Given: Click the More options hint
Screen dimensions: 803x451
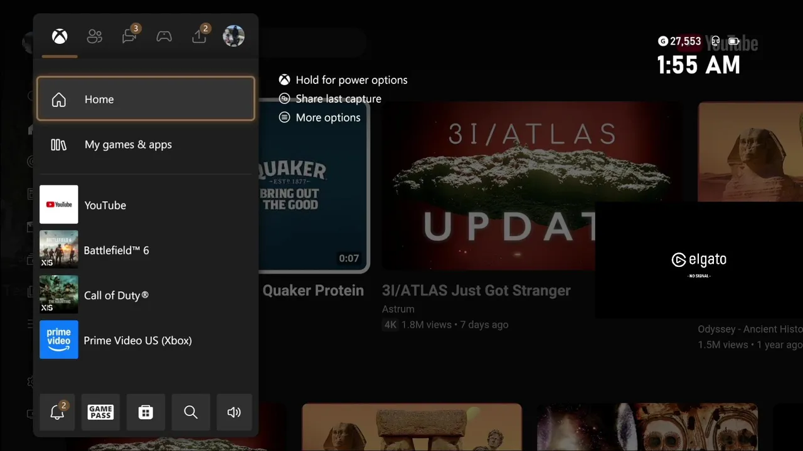Looking at the screenshot, I should [320, 118].
